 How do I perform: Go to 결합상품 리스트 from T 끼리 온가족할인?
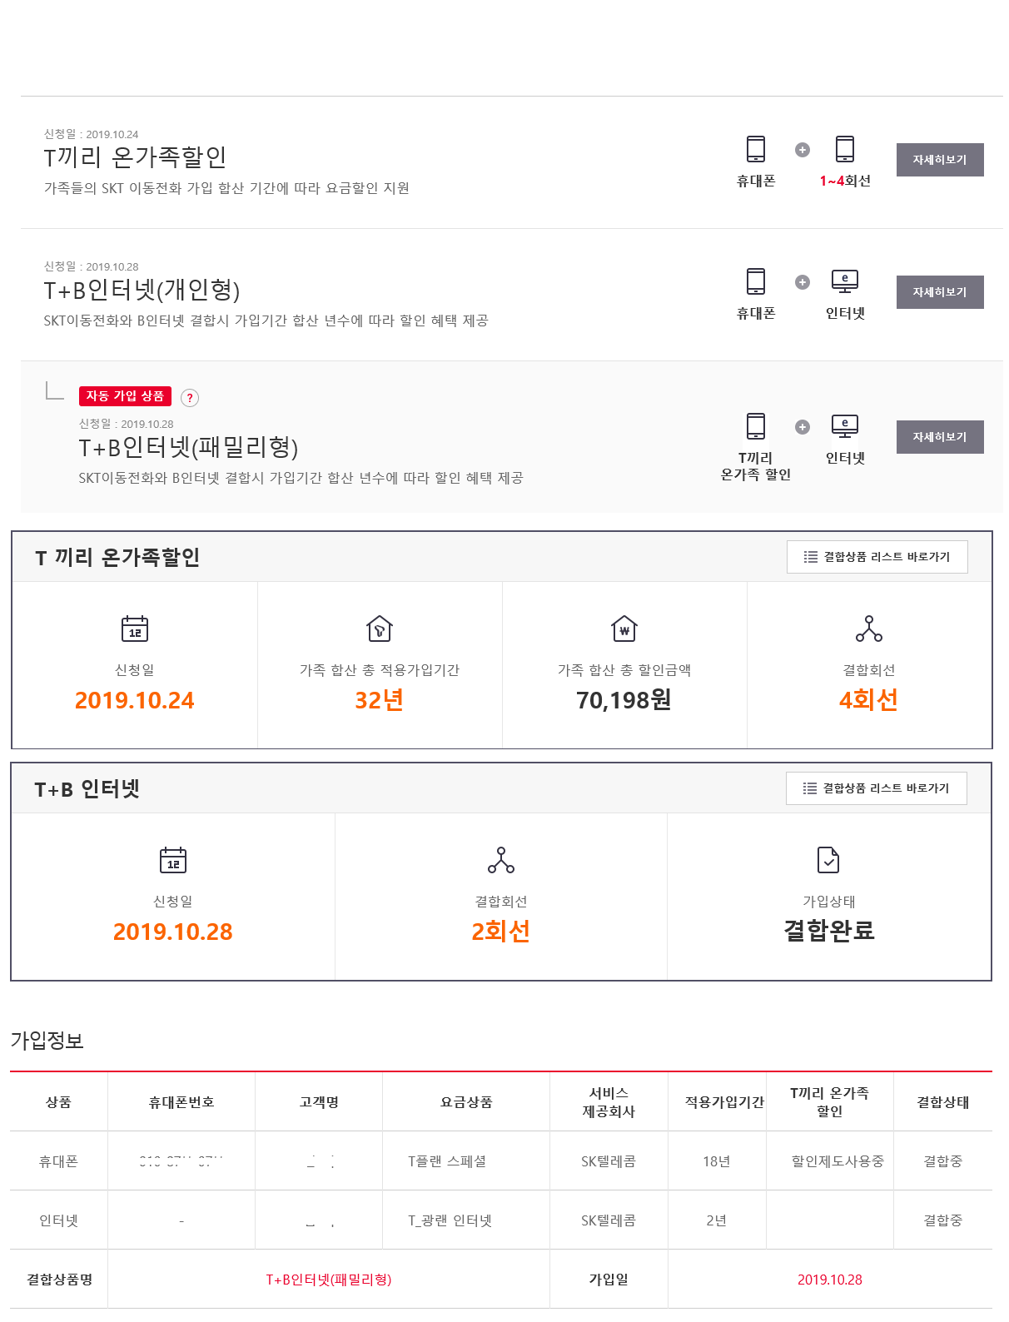(877, 557)
